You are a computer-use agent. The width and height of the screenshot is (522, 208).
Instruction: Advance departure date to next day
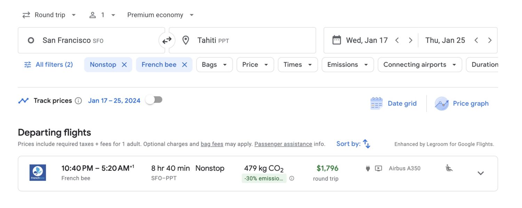pyautogui.click(x=410, y=40)
